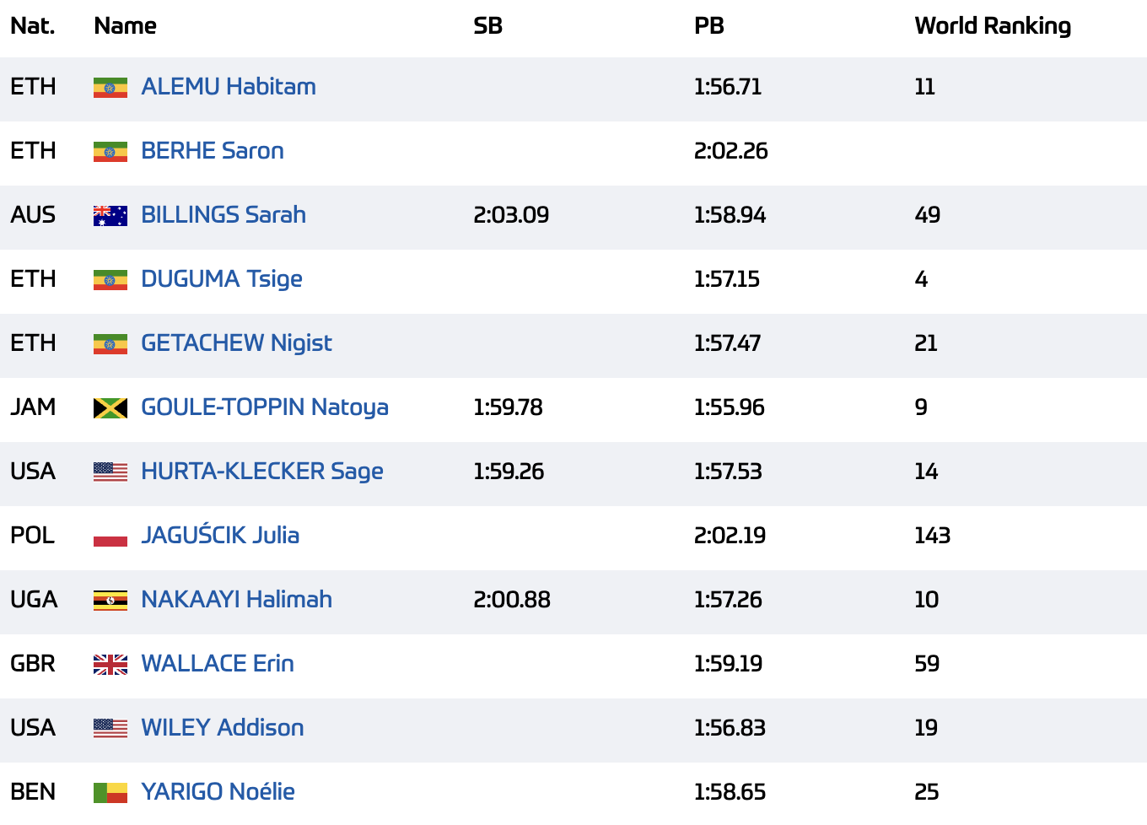Open YARIGO Noélie athlete page
This screenshot has width=1147, height=825.
pos(218,792)
